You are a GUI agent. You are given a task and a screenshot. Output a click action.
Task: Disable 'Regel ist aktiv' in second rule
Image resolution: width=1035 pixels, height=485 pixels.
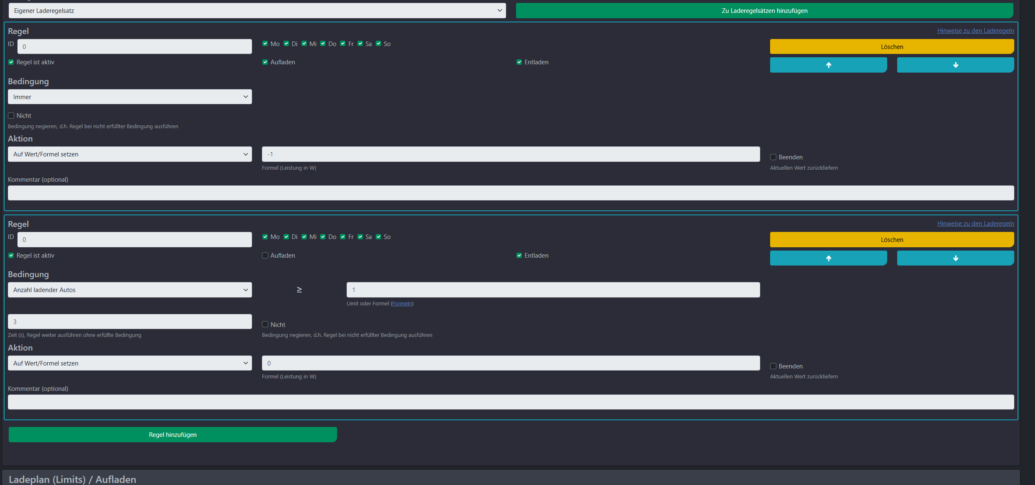click(x=11, y=256)
